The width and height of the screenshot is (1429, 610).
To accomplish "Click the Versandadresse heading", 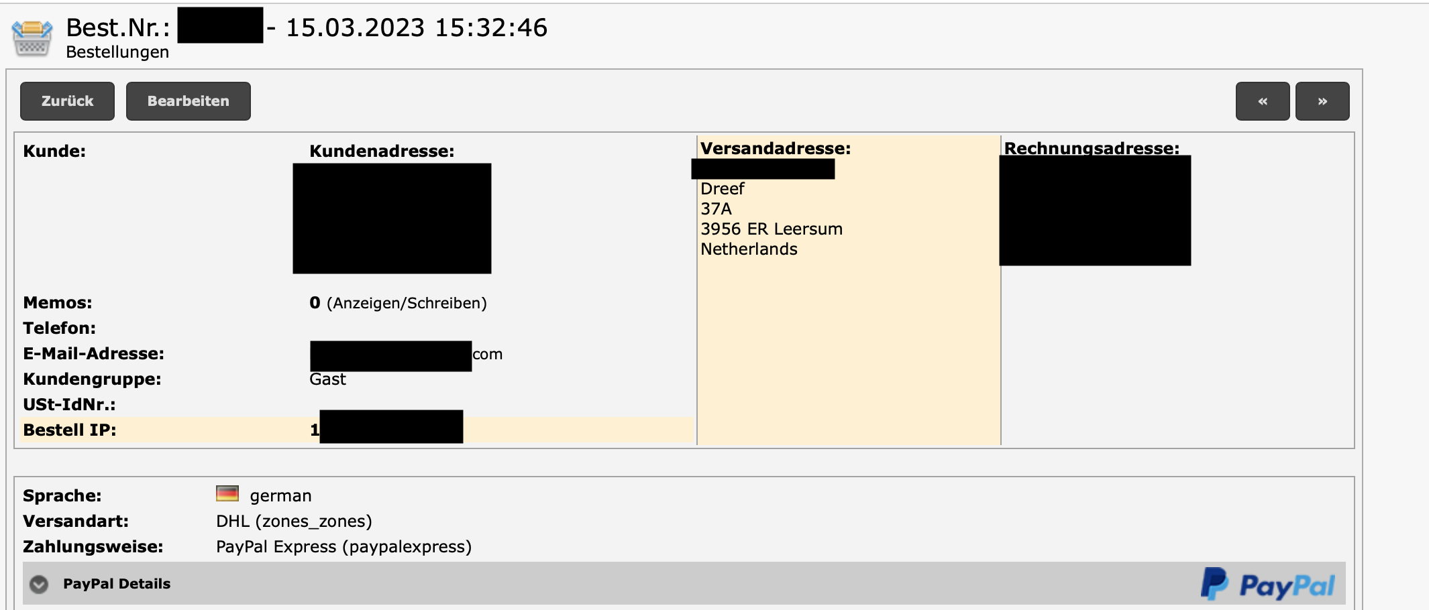I will [x=775, y=148].
